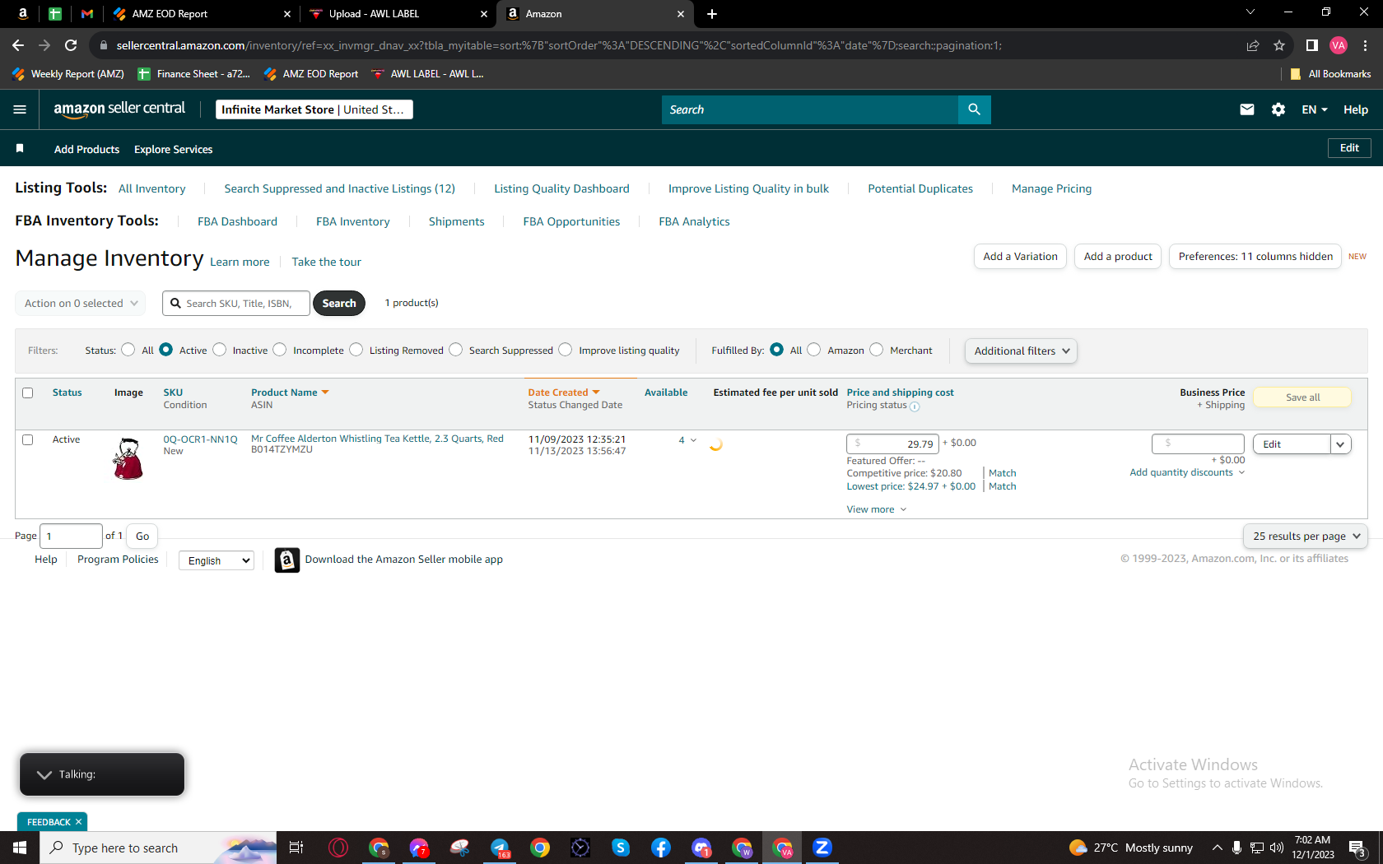This screenshot has height=864, width=1383.
Task: Check the select-all products checkbox
Action: (27, 393)
